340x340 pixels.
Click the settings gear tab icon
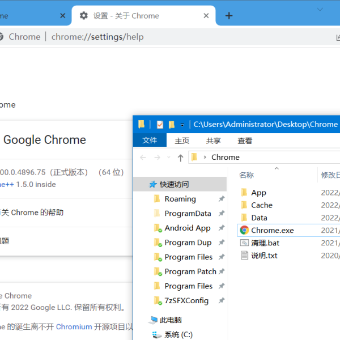(84, 16)
